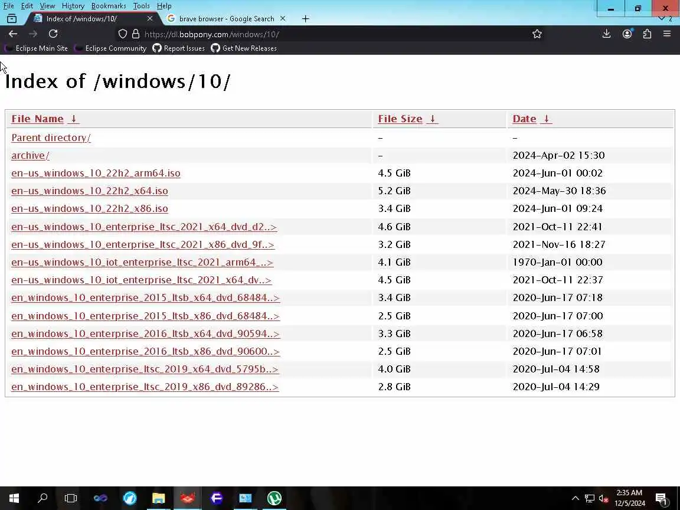Open Windows taskbar search

(42, 498)
